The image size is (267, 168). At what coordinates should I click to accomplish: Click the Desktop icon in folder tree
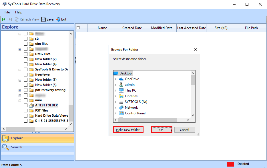coord(116,73)
